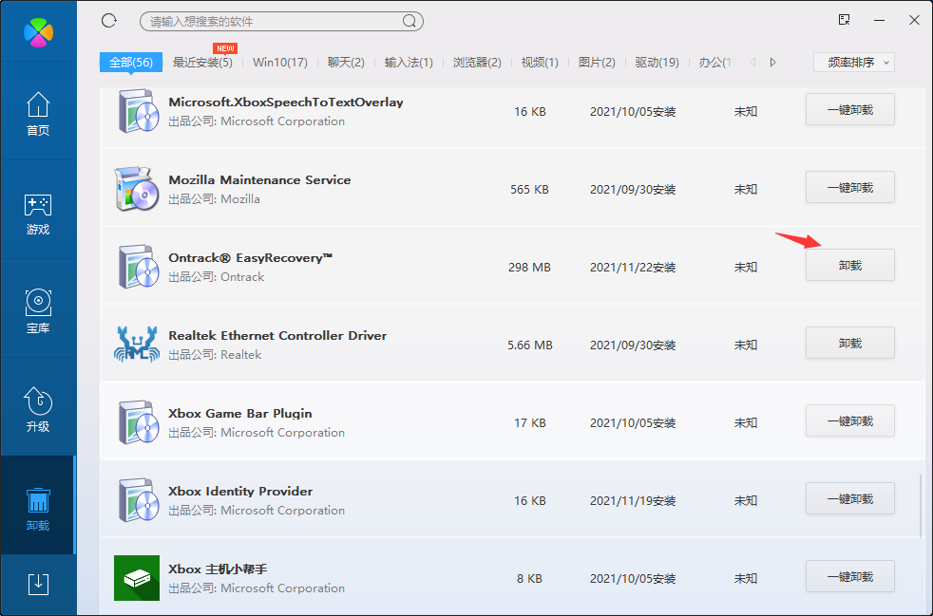Image resolution: width=933 pixels, height=616 pixels.
Task: Click Xbox Identity Provider icon
Action: (138, 500)
